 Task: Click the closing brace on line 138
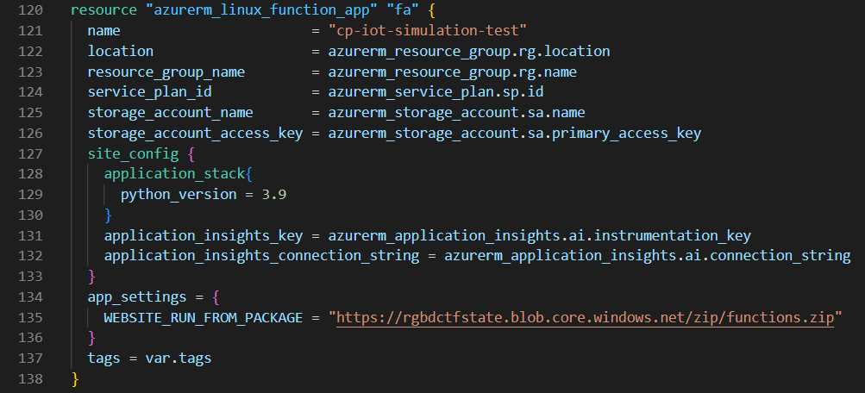coord(76,379)
